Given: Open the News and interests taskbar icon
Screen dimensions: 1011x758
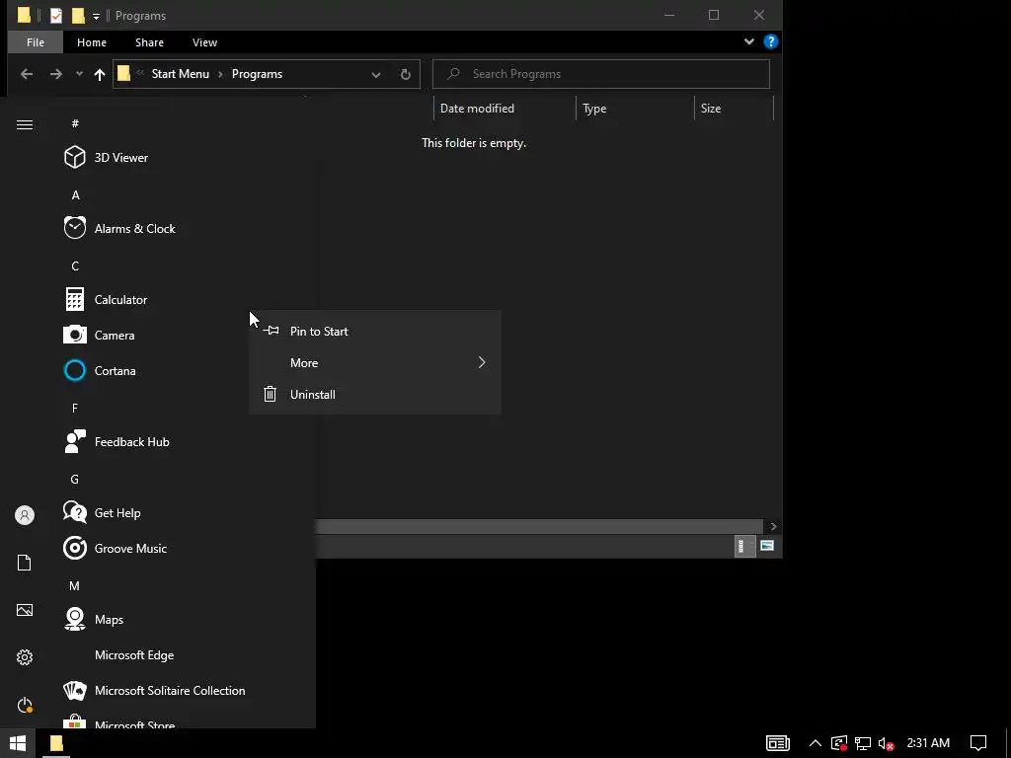Looking at the screenshot, I should pos(778,743).
